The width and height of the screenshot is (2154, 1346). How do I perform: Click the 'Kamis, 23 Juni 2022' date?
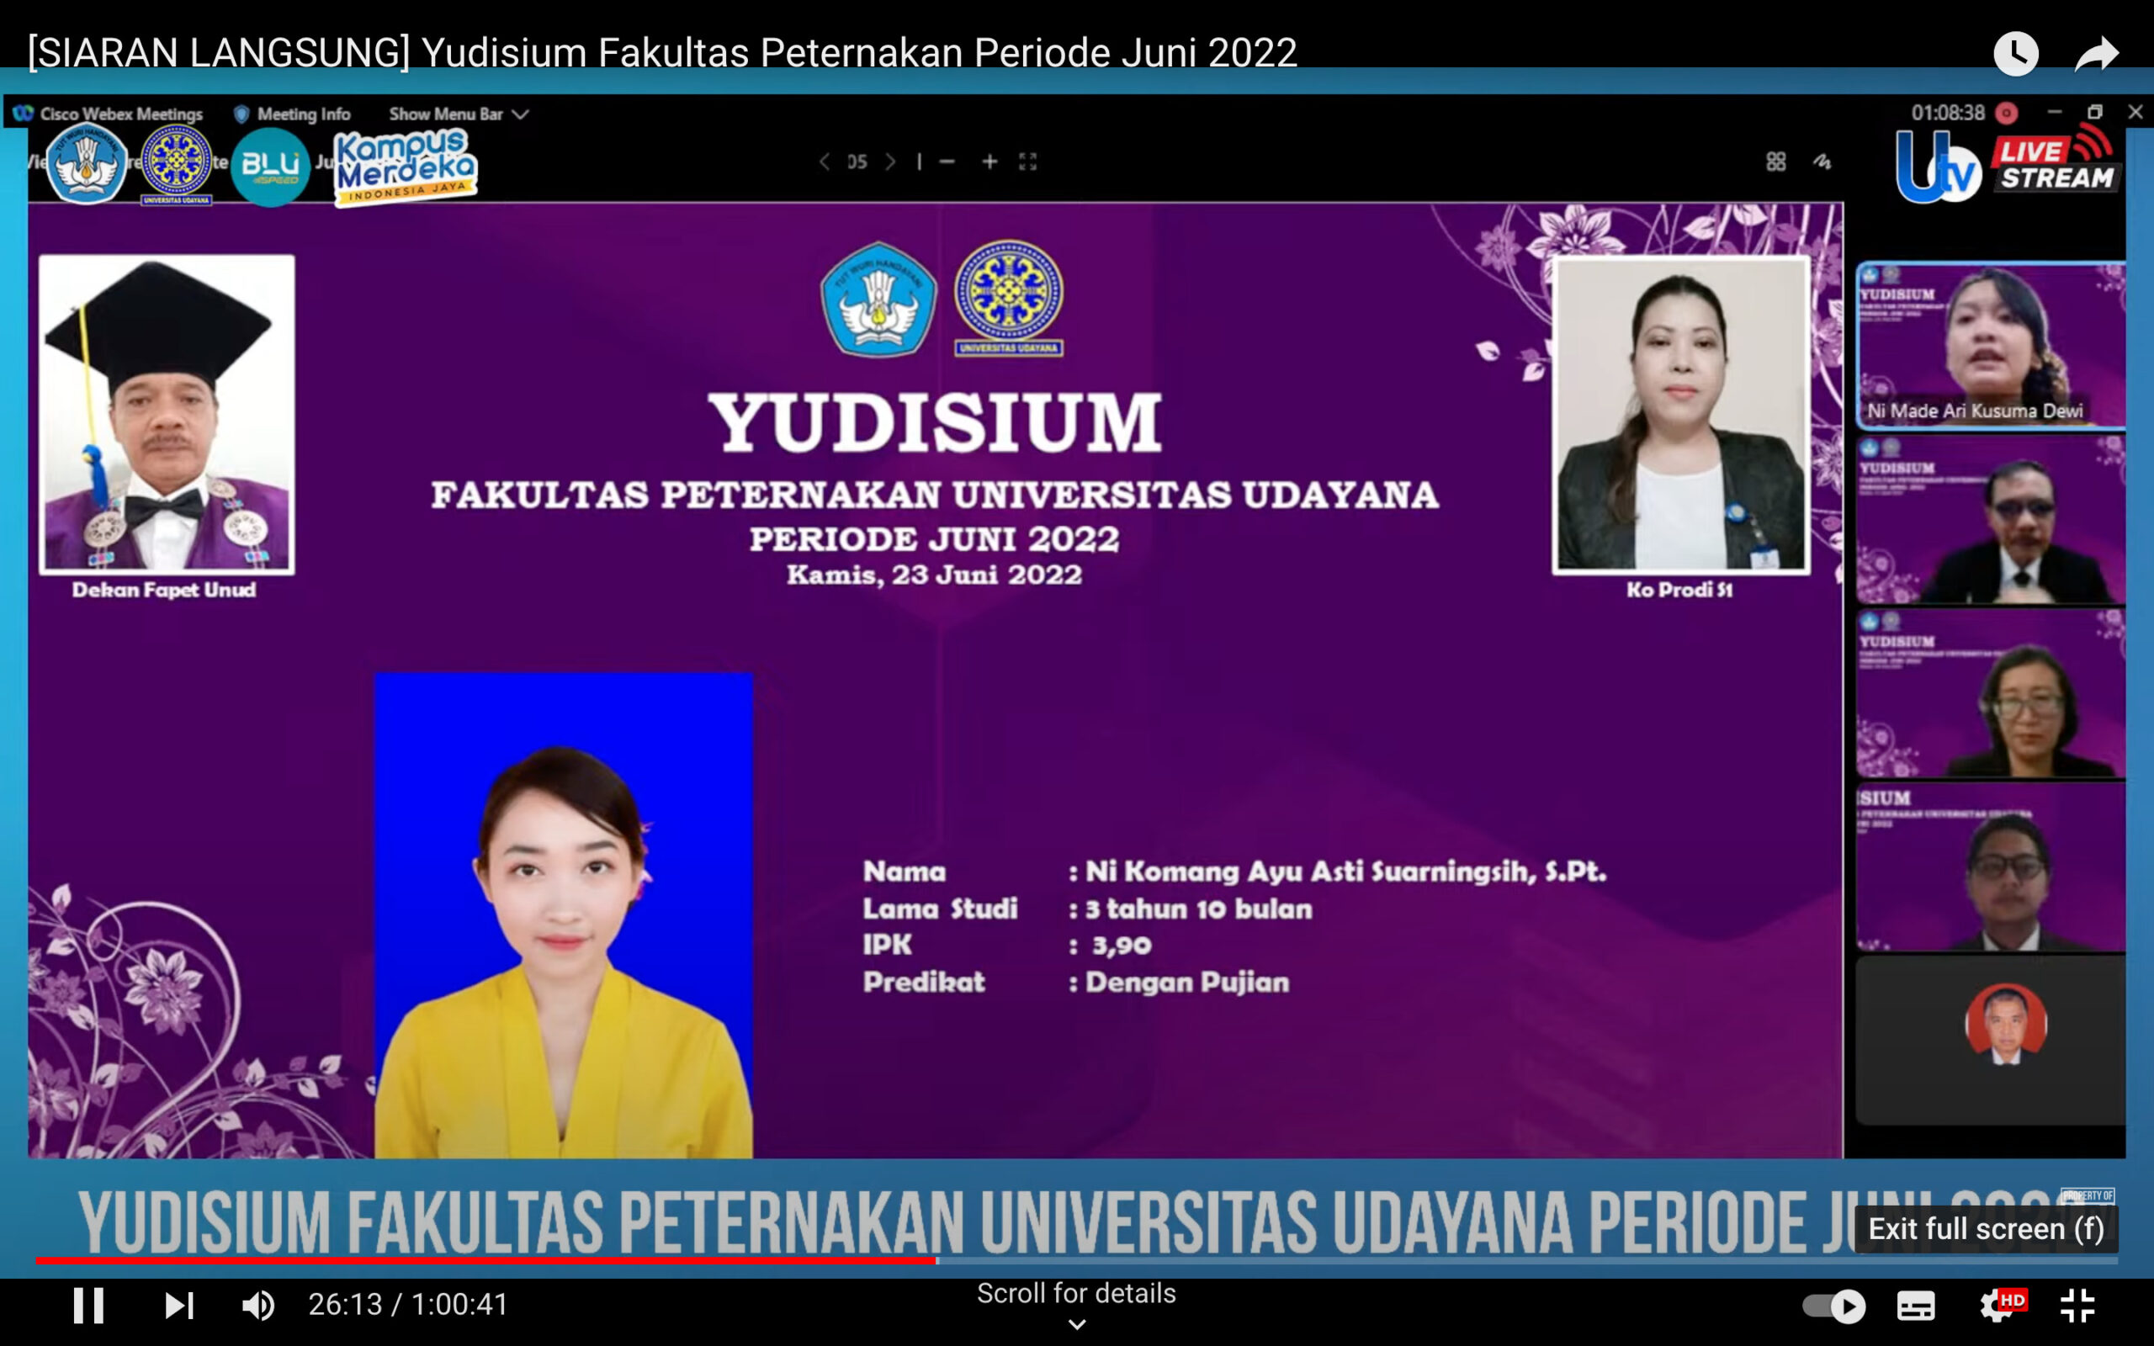[935, 575]
